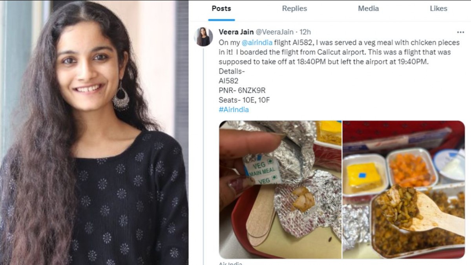The height and width of the screenshot is (265, 471).
Task: Open the Replies tab
Action: point(294,9)
